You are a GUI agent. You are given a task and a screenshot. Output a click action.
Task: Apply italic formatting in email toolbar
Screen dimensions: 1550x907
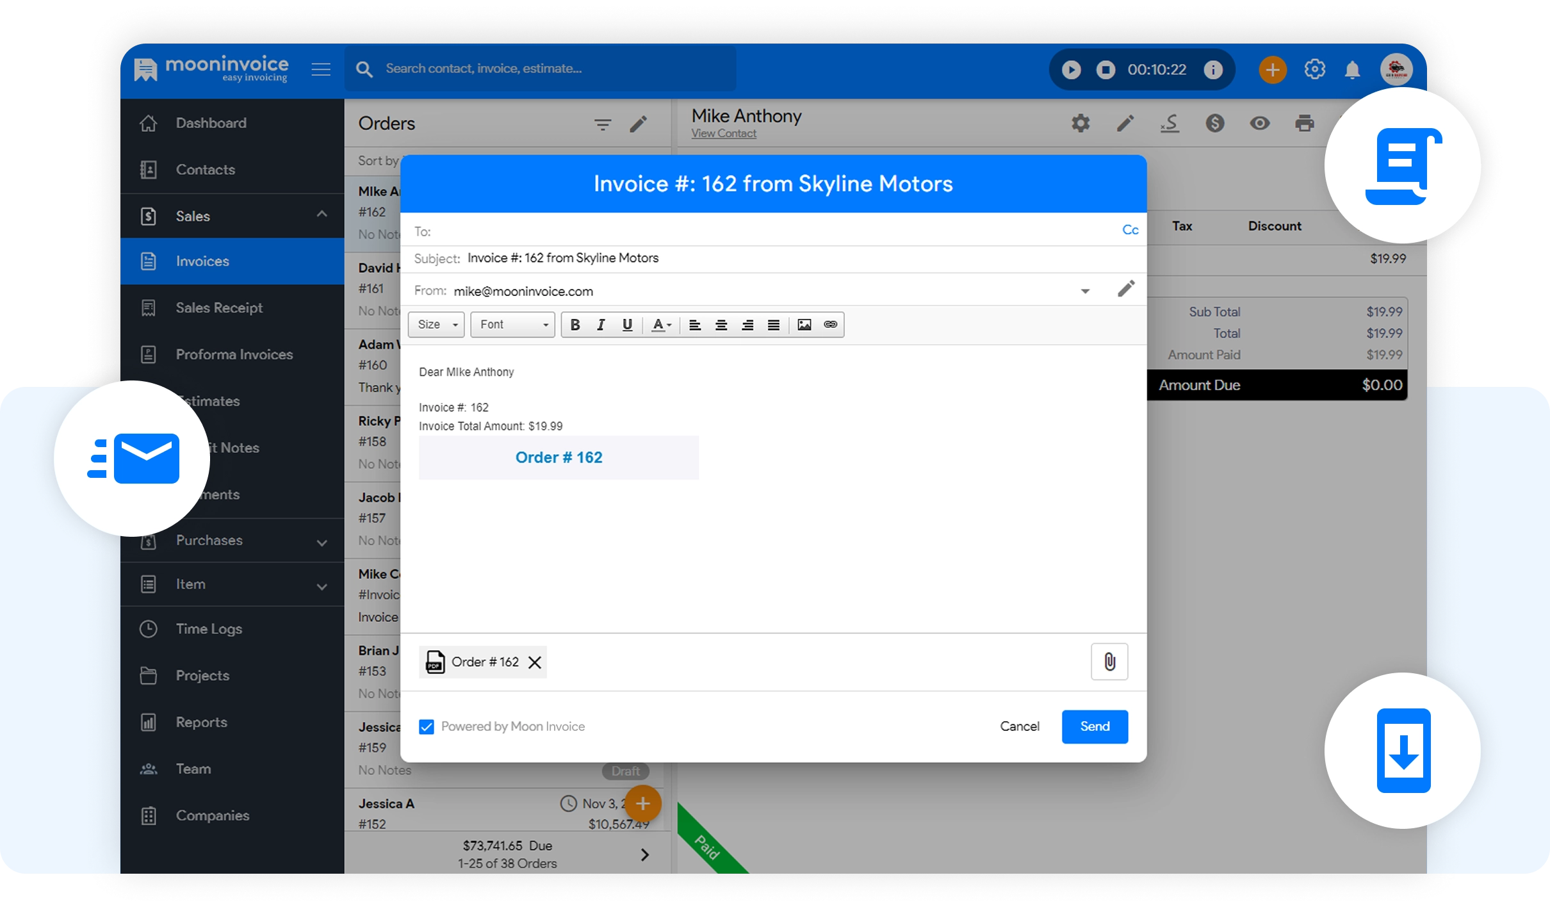tap(601, 325)
